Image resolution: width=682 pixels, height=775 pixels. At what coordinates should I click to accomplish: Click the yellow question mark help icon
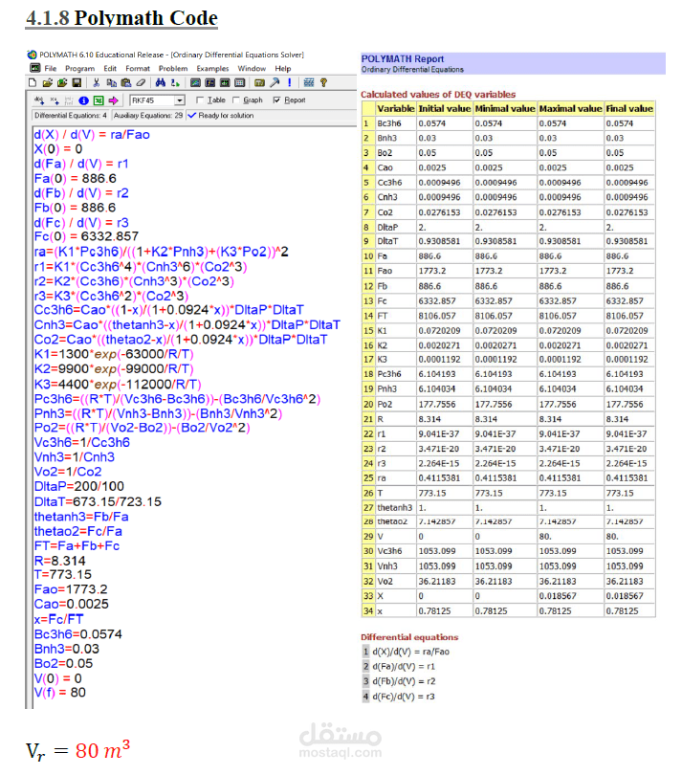pyautogui.click(x=323, y=82)
